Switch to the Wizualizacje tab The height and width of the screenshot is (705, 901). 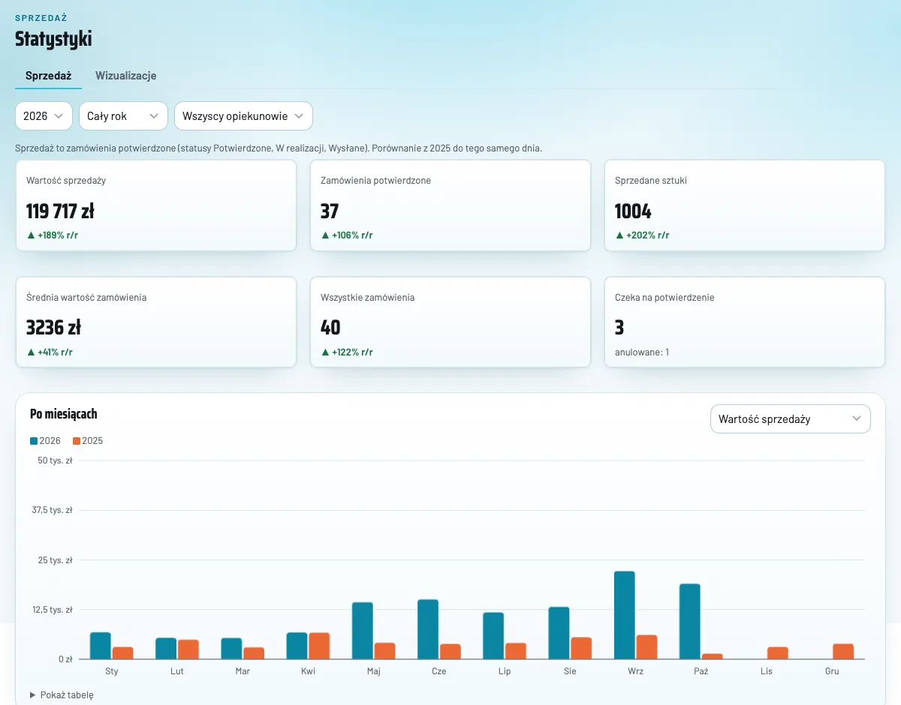125,76
